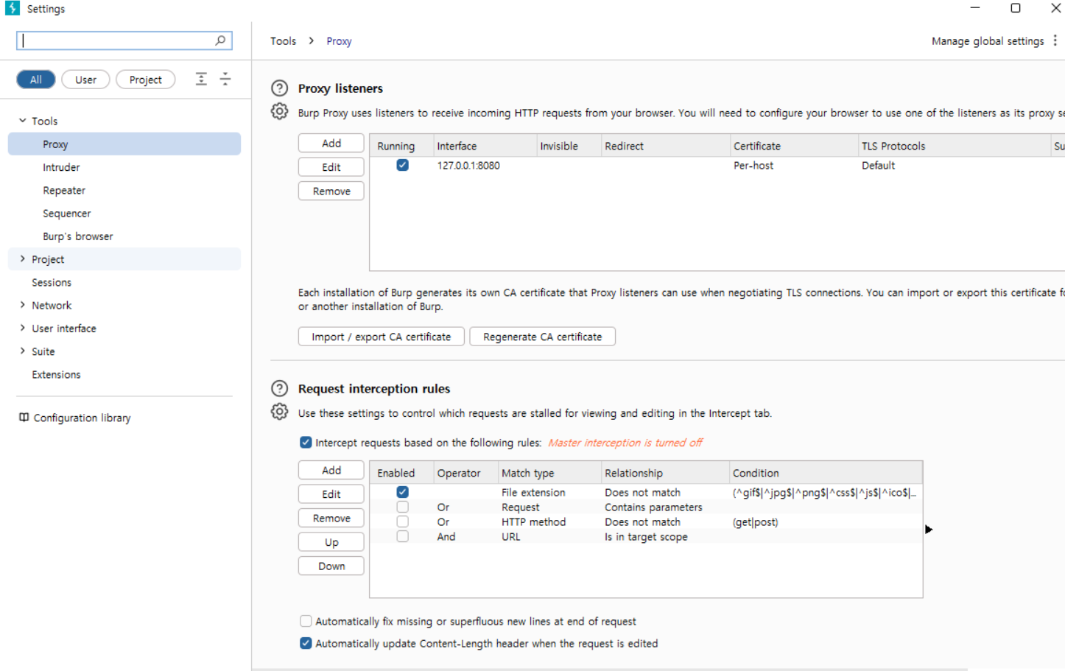The image size is (1065, 671).
Task: Focus the settings search field
Action: point(124,41)
